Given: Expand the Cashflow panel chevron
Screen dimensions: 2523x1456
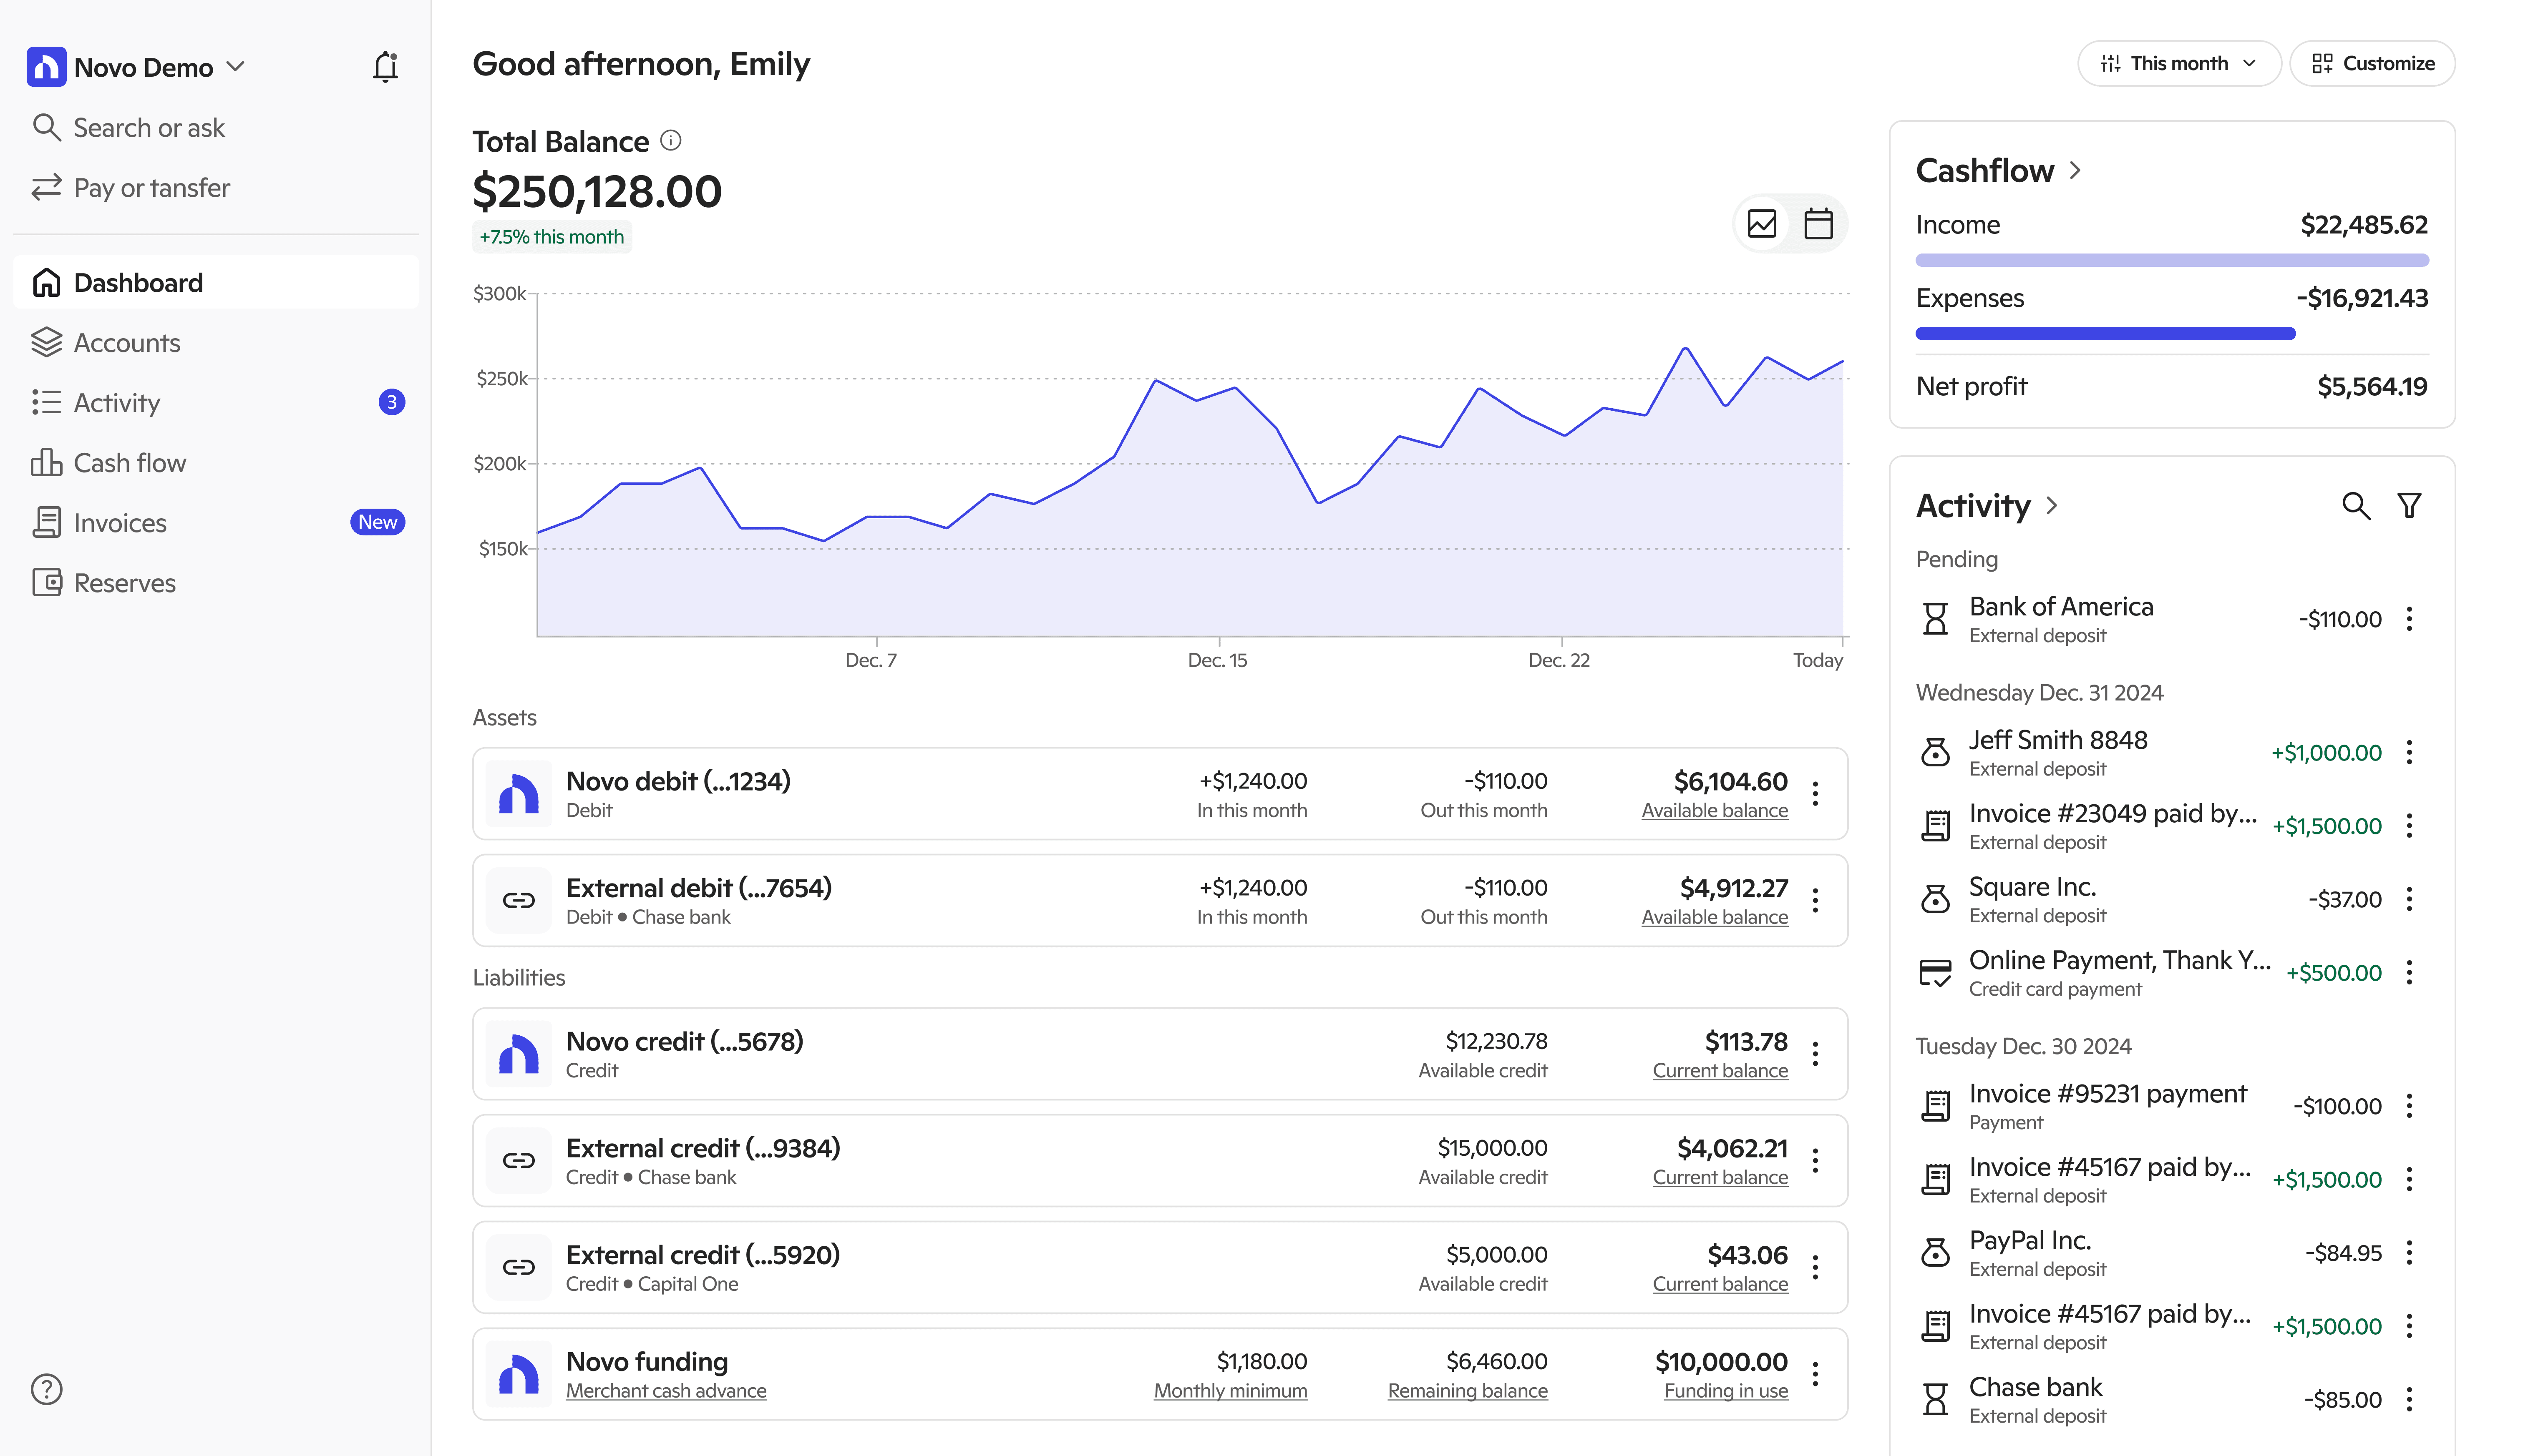Looking at the screenshot, I should click(x=2075, y=171).
